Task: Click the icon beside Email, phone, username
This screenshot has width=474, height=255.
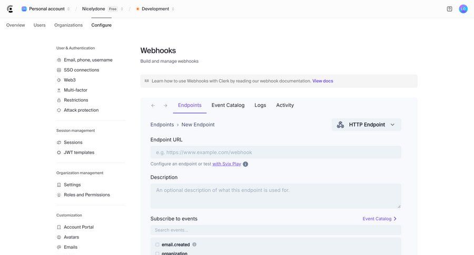Action: 59,60
